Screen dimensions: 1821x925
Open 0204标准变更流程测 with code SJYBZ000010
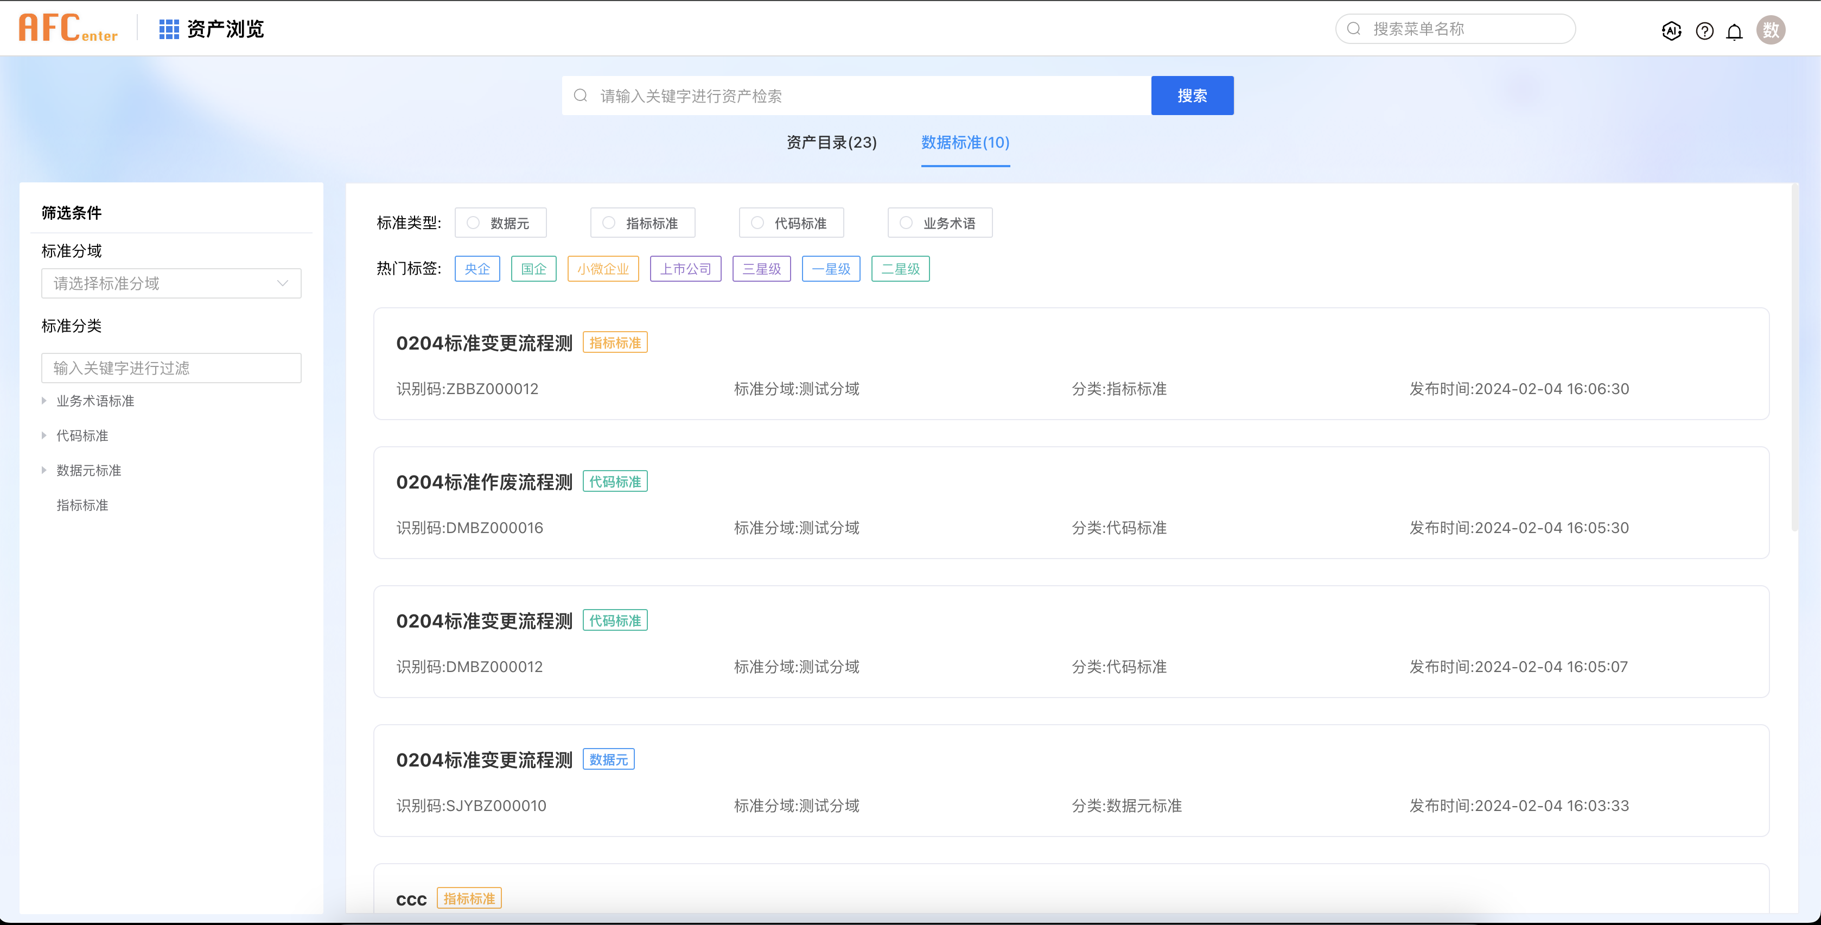click(484, 760)
